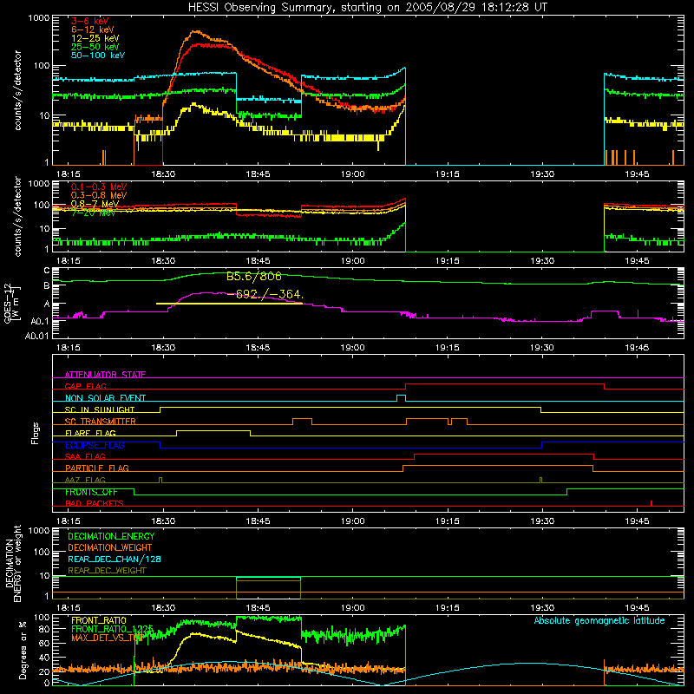694x694 pixels.
Task: Click the ECLIPSE_FLAG label
Action: click(x=95, y=445)
